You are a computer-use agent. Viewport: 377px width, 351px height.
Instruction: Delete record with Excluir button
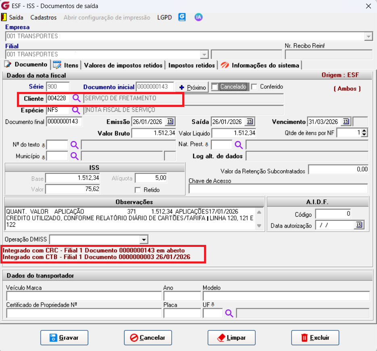315,338
